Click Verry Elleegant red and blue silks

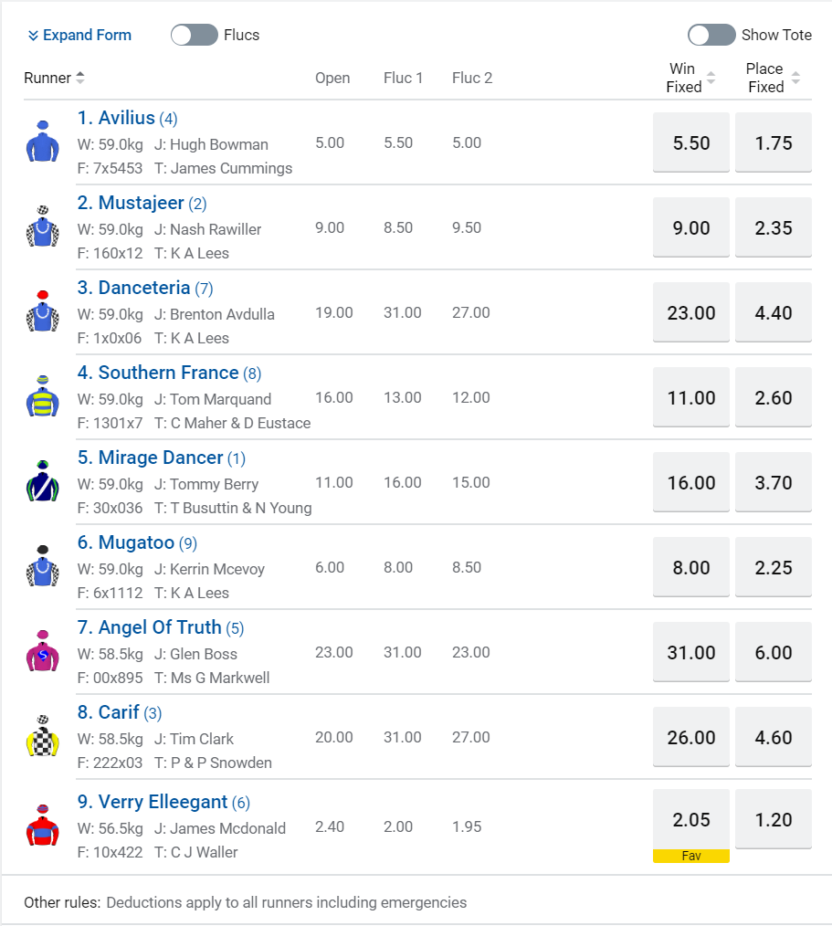42,826
